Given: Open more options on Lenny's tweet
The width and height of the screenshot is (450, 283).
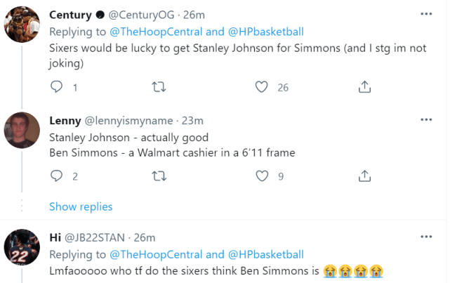Looking at the screenshot, I should (x=425, y=120).
